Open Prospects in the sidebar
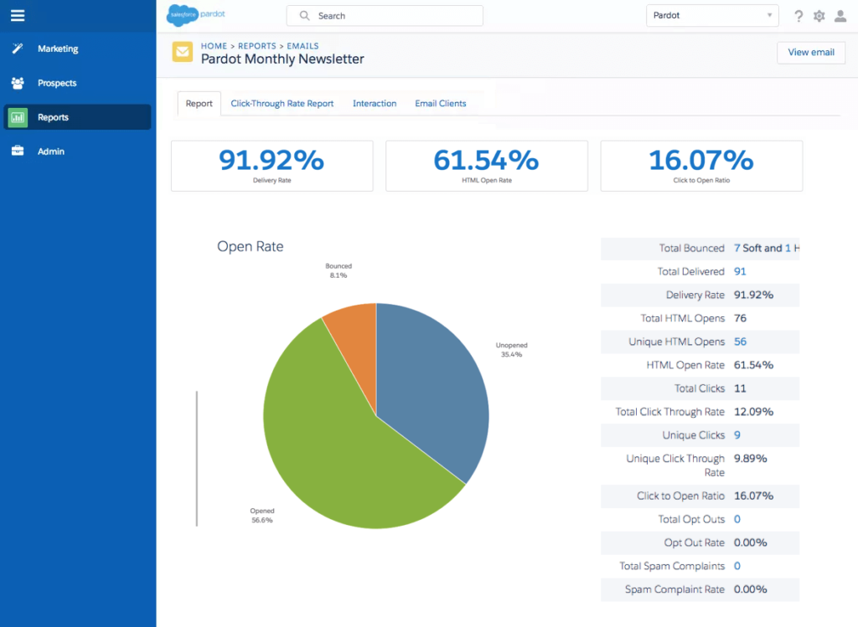The image size is (858, 627). click(78, 83)
